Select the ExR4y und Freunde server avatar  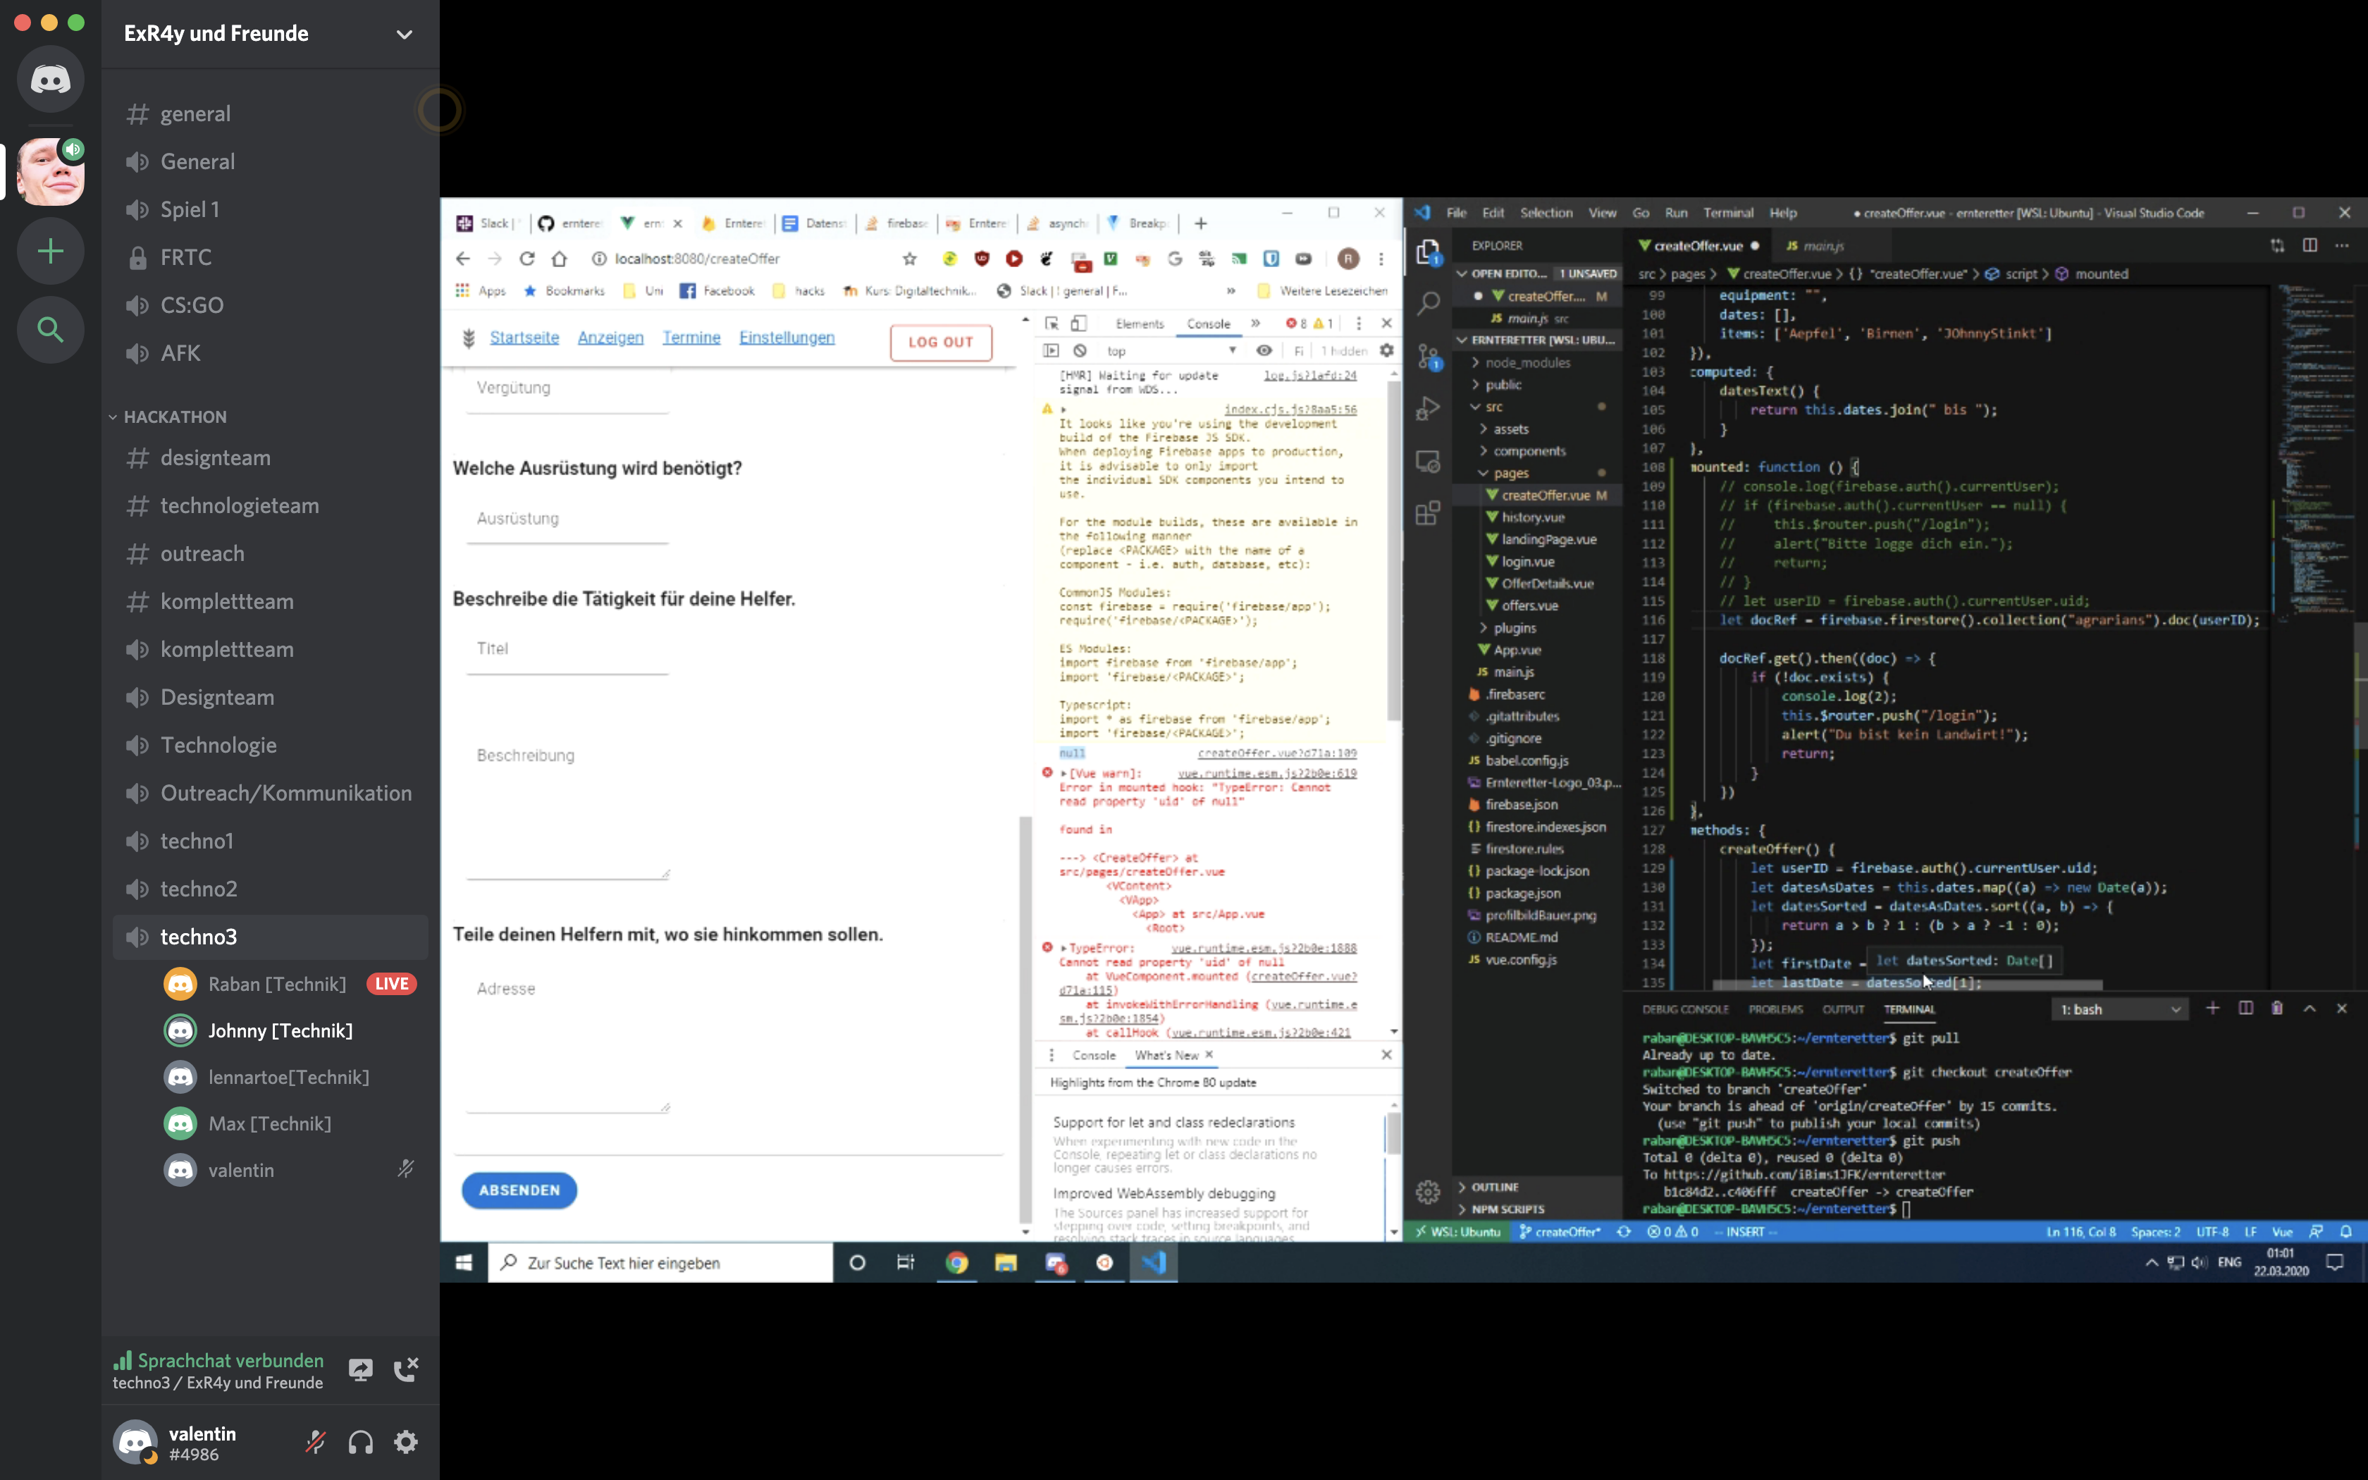click(51, 171)
